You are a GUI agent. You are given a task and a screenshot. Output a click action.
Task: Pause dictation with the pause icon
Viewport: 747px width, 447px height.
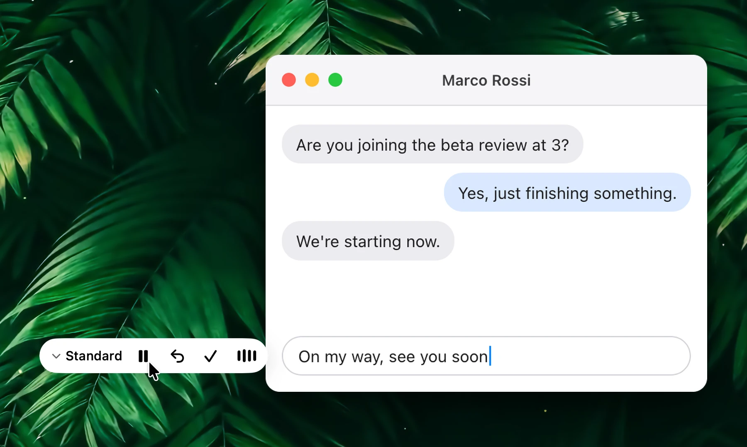click(143, 356)
